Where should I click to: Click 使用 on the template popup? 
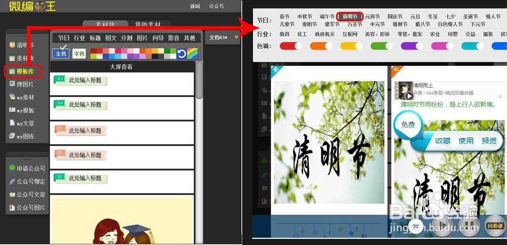[466, 141]
